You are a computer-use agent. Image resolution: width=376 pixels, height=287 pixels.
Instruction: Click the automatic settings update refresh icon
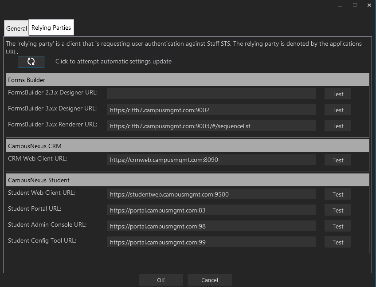click(31, 61)
